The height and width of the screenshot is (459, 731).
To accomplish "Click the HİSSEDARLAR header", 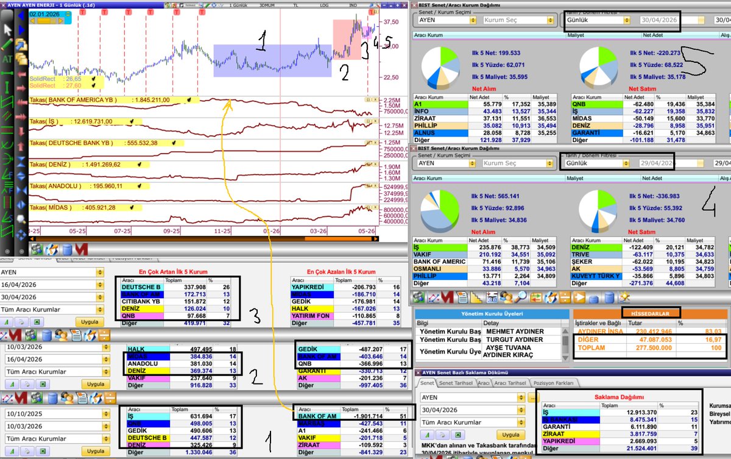I will coord(650,314).
